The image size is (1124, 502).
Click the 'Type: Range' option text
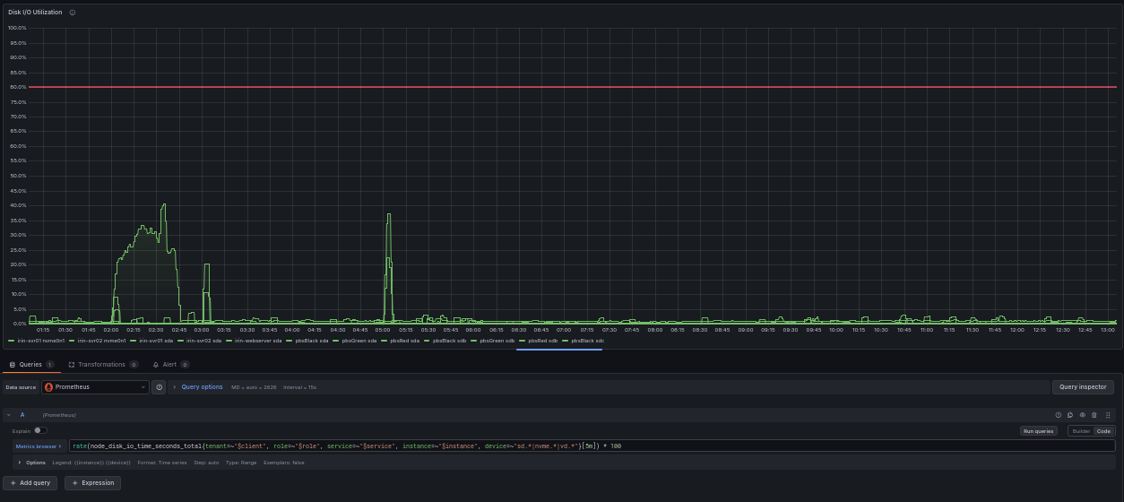(x=242, y=463)
